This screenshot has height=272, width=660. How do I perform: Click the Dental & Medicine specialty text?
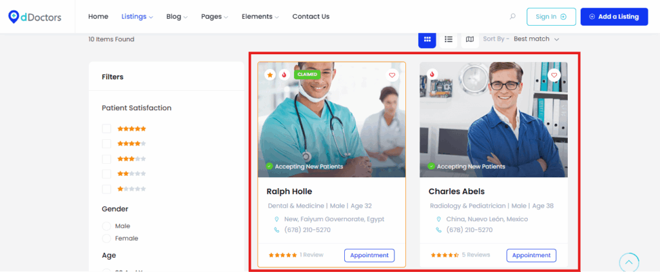296,206
